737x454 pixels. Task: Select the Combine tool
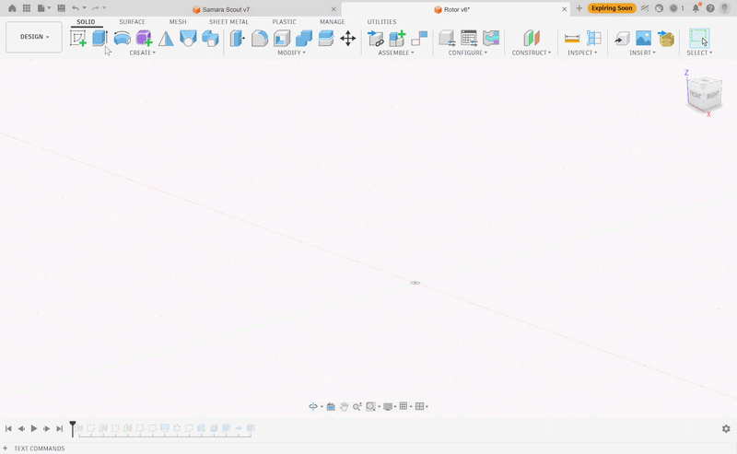point(304,38)
